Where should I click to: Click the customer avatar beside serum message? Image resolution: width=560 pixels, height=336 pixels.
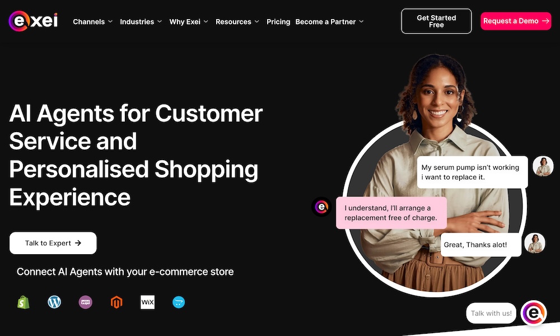tap(543, 166)
